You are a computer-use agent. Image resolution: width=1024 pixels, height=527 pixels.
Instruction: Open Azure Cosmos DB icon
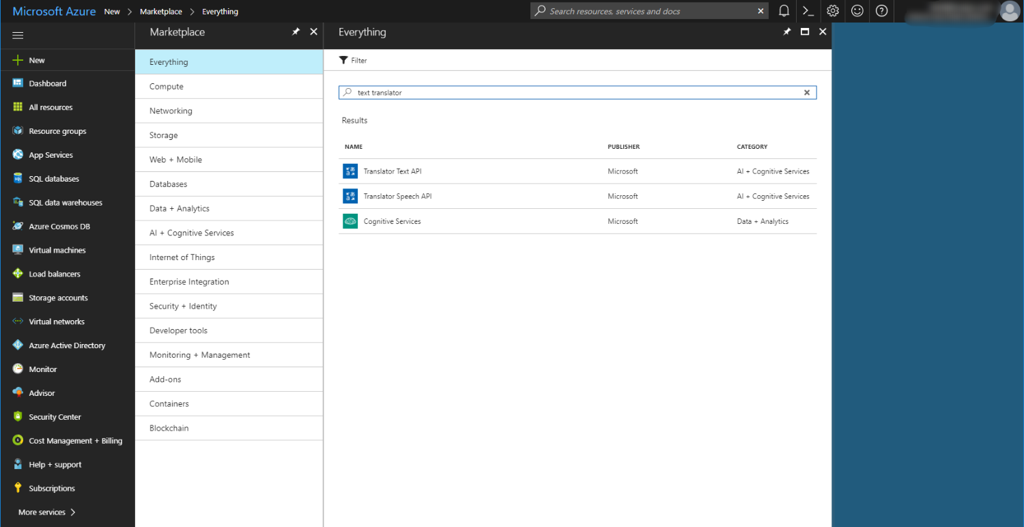click(x=18, y=226)
